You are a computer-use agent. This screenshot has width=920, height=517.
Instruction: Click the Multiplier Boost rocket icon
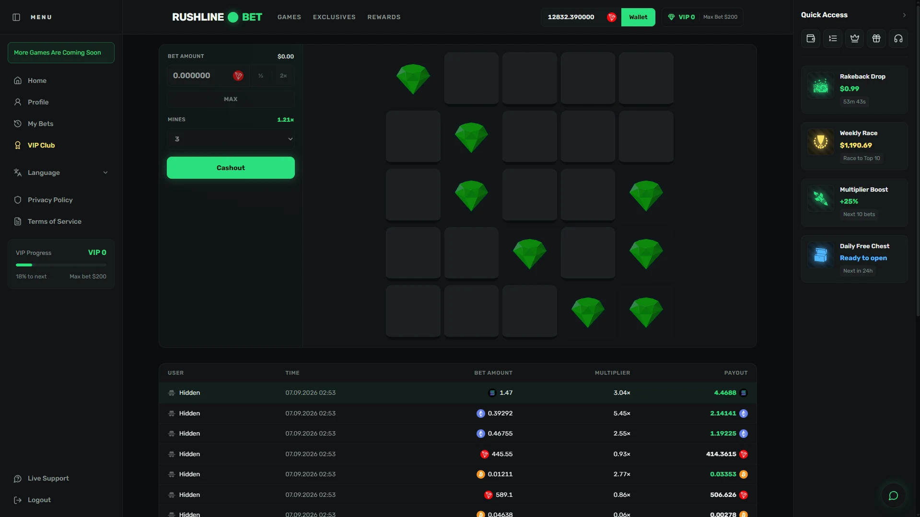click(820, 198)
